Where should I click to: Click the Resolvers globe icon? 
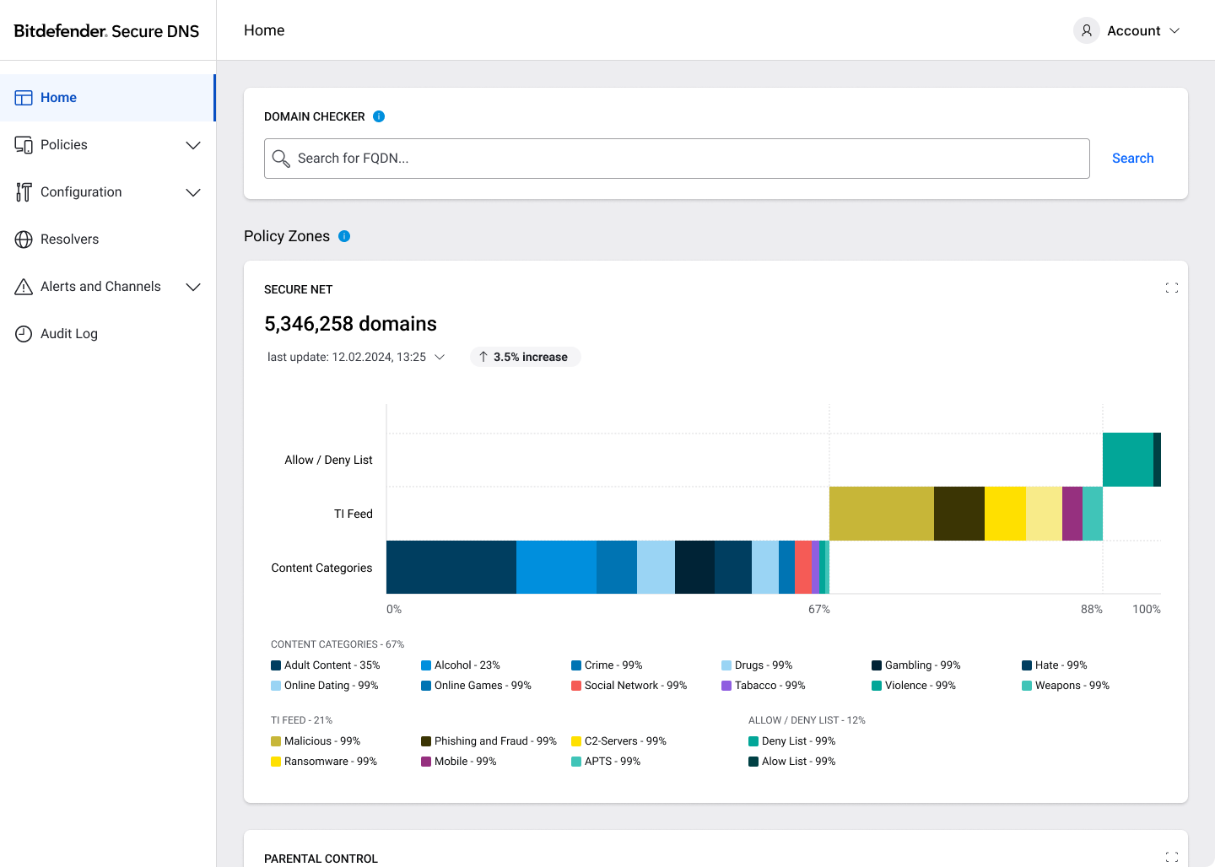[x=24, y=240]
